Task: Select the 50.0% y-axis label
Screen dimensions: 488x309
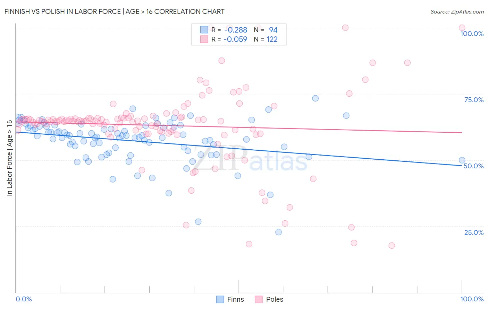Action: pos(474,166)
